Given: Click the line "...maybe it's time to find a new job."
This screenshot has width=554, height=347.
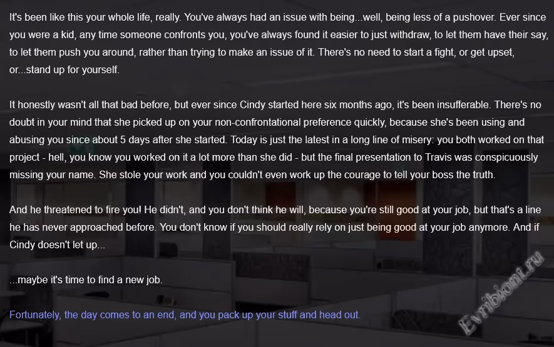Looking at the screenshot, I should point(86,279).
